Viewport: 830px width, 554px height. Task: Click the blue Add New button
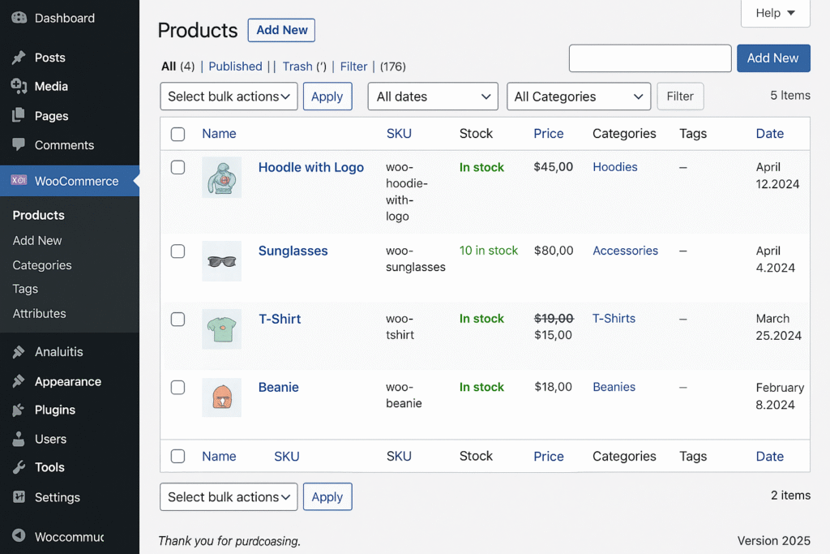[x=773, y=58]
